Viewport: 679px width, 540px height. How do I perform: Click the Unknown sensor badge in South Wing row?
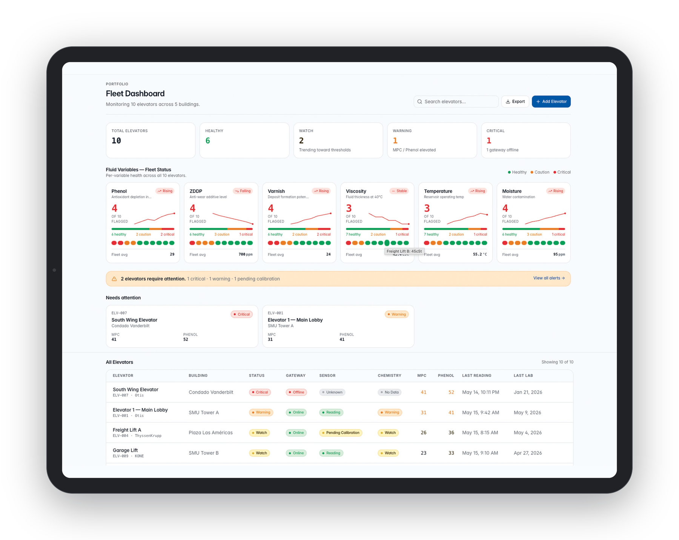[x=332, y=392]
